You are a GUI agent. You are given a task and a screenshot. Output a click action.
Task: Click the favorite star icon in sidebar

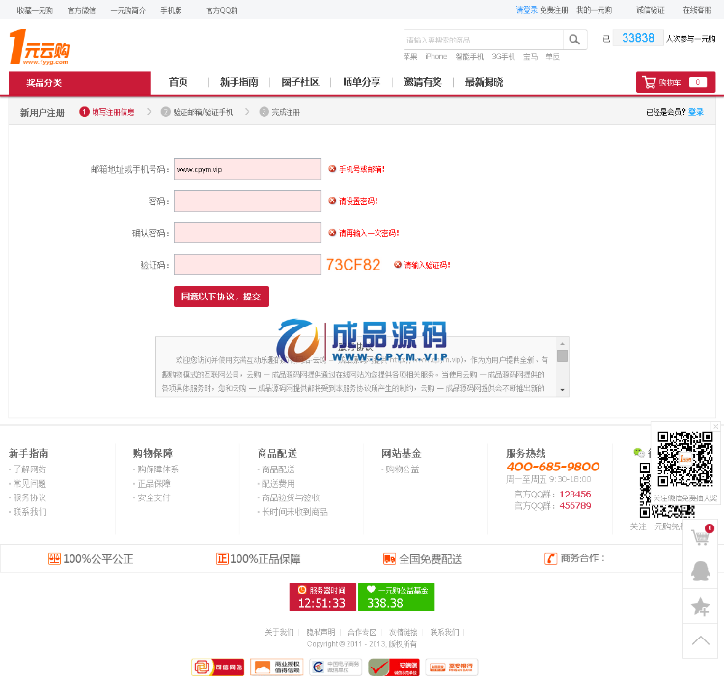pyautogui.click(x=701, y=607)
